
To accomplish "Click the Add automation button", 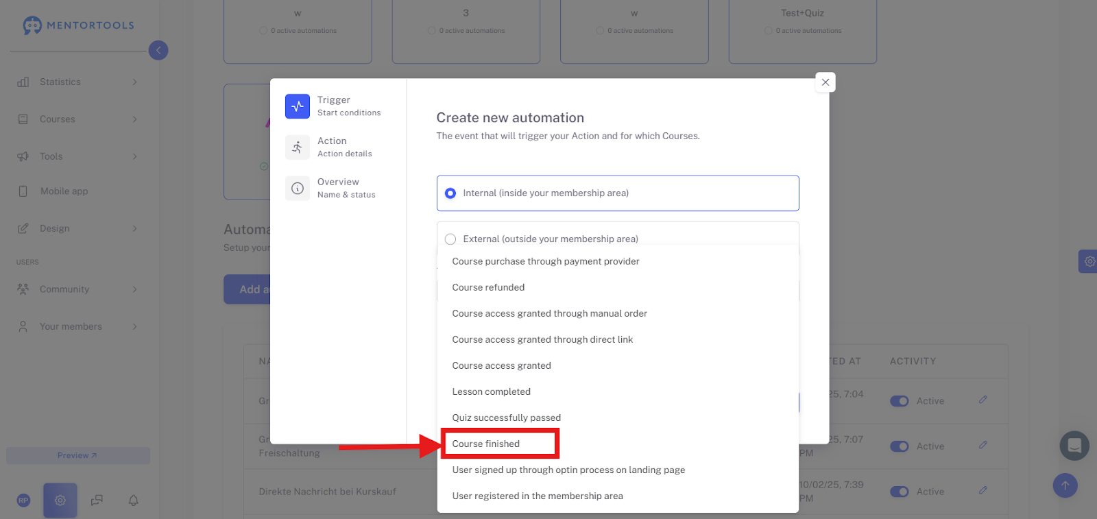I will click(248, 289).
